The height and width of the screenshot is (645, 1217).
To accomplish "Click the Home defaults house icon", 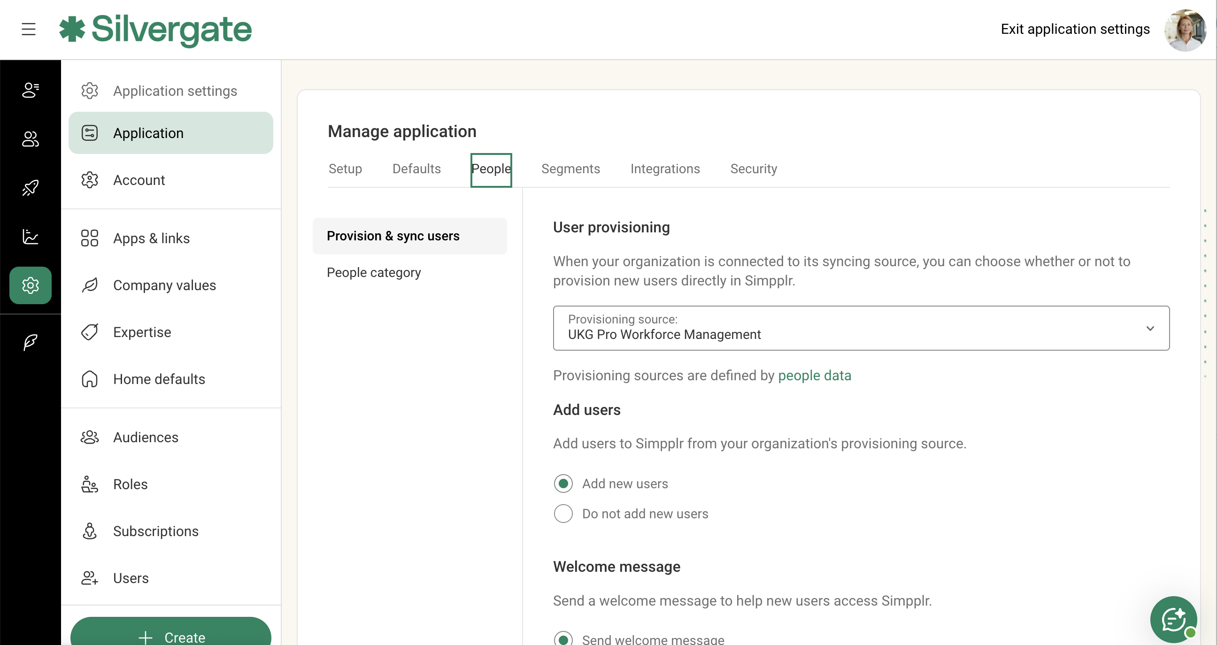I will 89,379.
